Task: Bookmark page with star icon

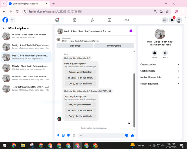Action: click(x=167, y=12)
